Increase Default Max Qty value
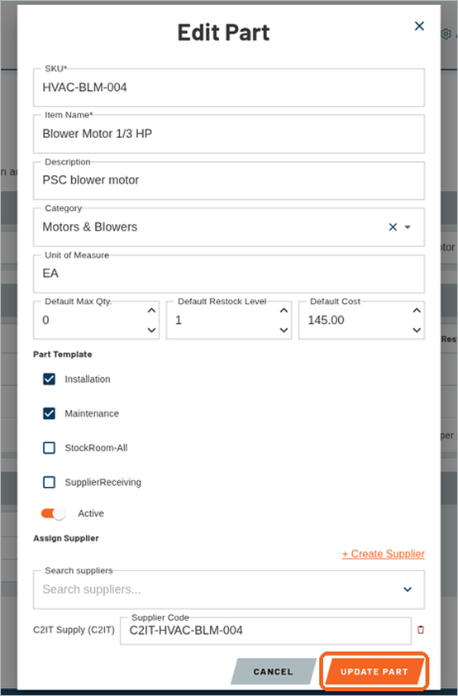458x696 pixels. pos(151,310)
